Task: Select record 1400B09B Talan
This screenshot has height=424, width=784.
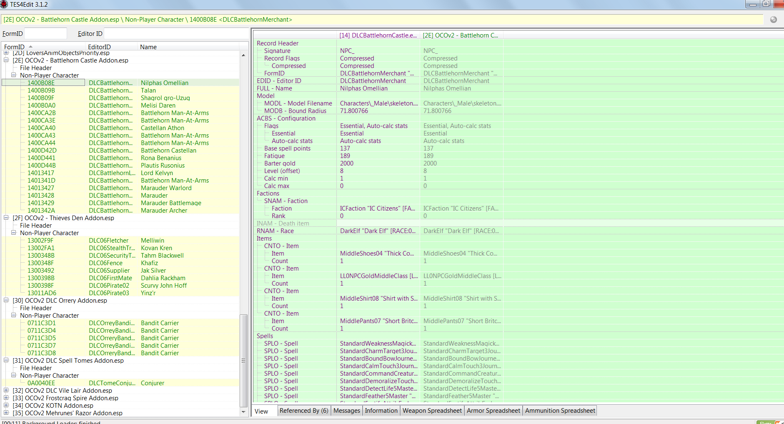Action: tap(121, 90)
